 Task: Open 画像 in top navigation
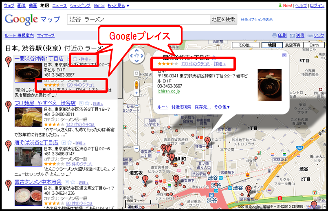click(21, 6)
